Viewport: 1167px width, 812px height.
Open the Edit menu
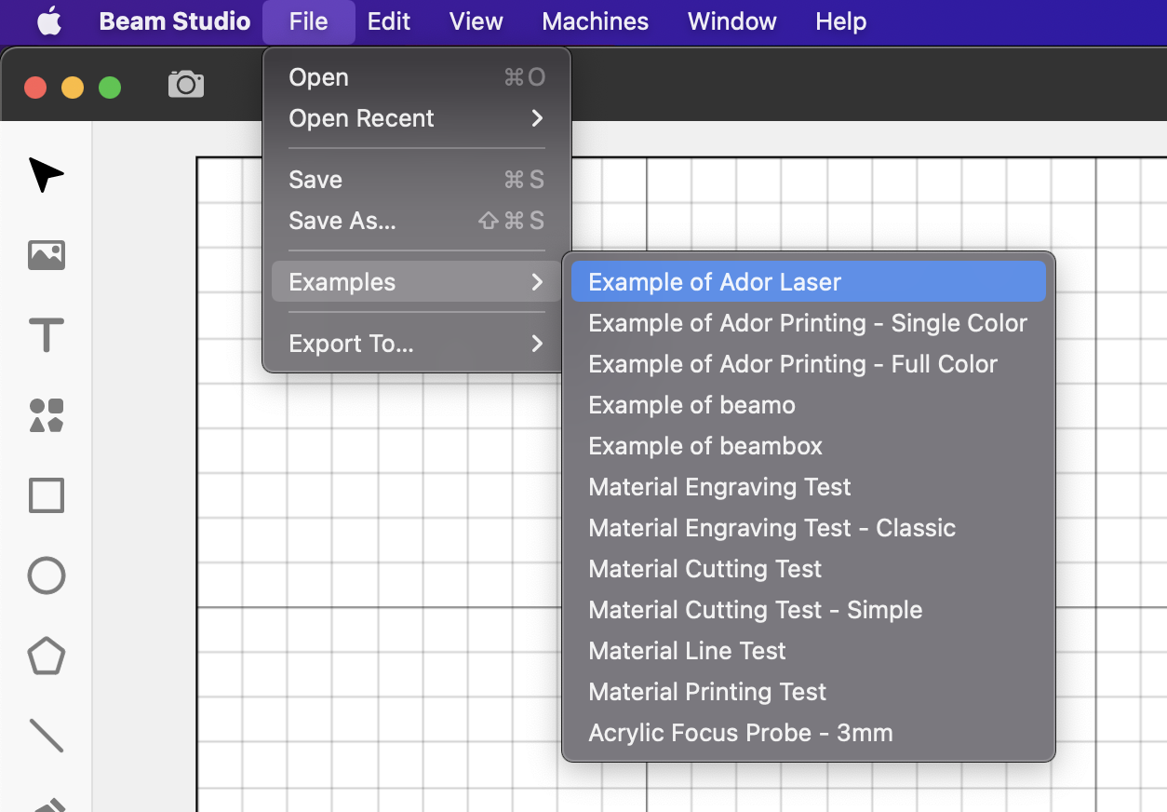(x=389, y=21)
